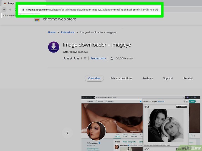Click the lock icon in address bar
Screen dimensions: 202x151
pos(23,10)
